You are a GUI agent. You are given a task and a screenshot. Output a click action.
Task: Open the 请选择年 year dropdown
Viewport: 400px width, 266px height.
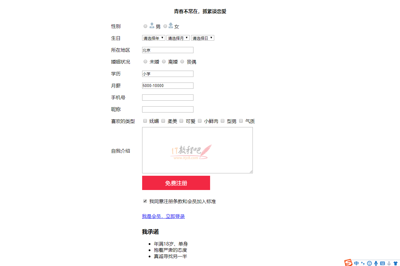(x=154, y=38)
